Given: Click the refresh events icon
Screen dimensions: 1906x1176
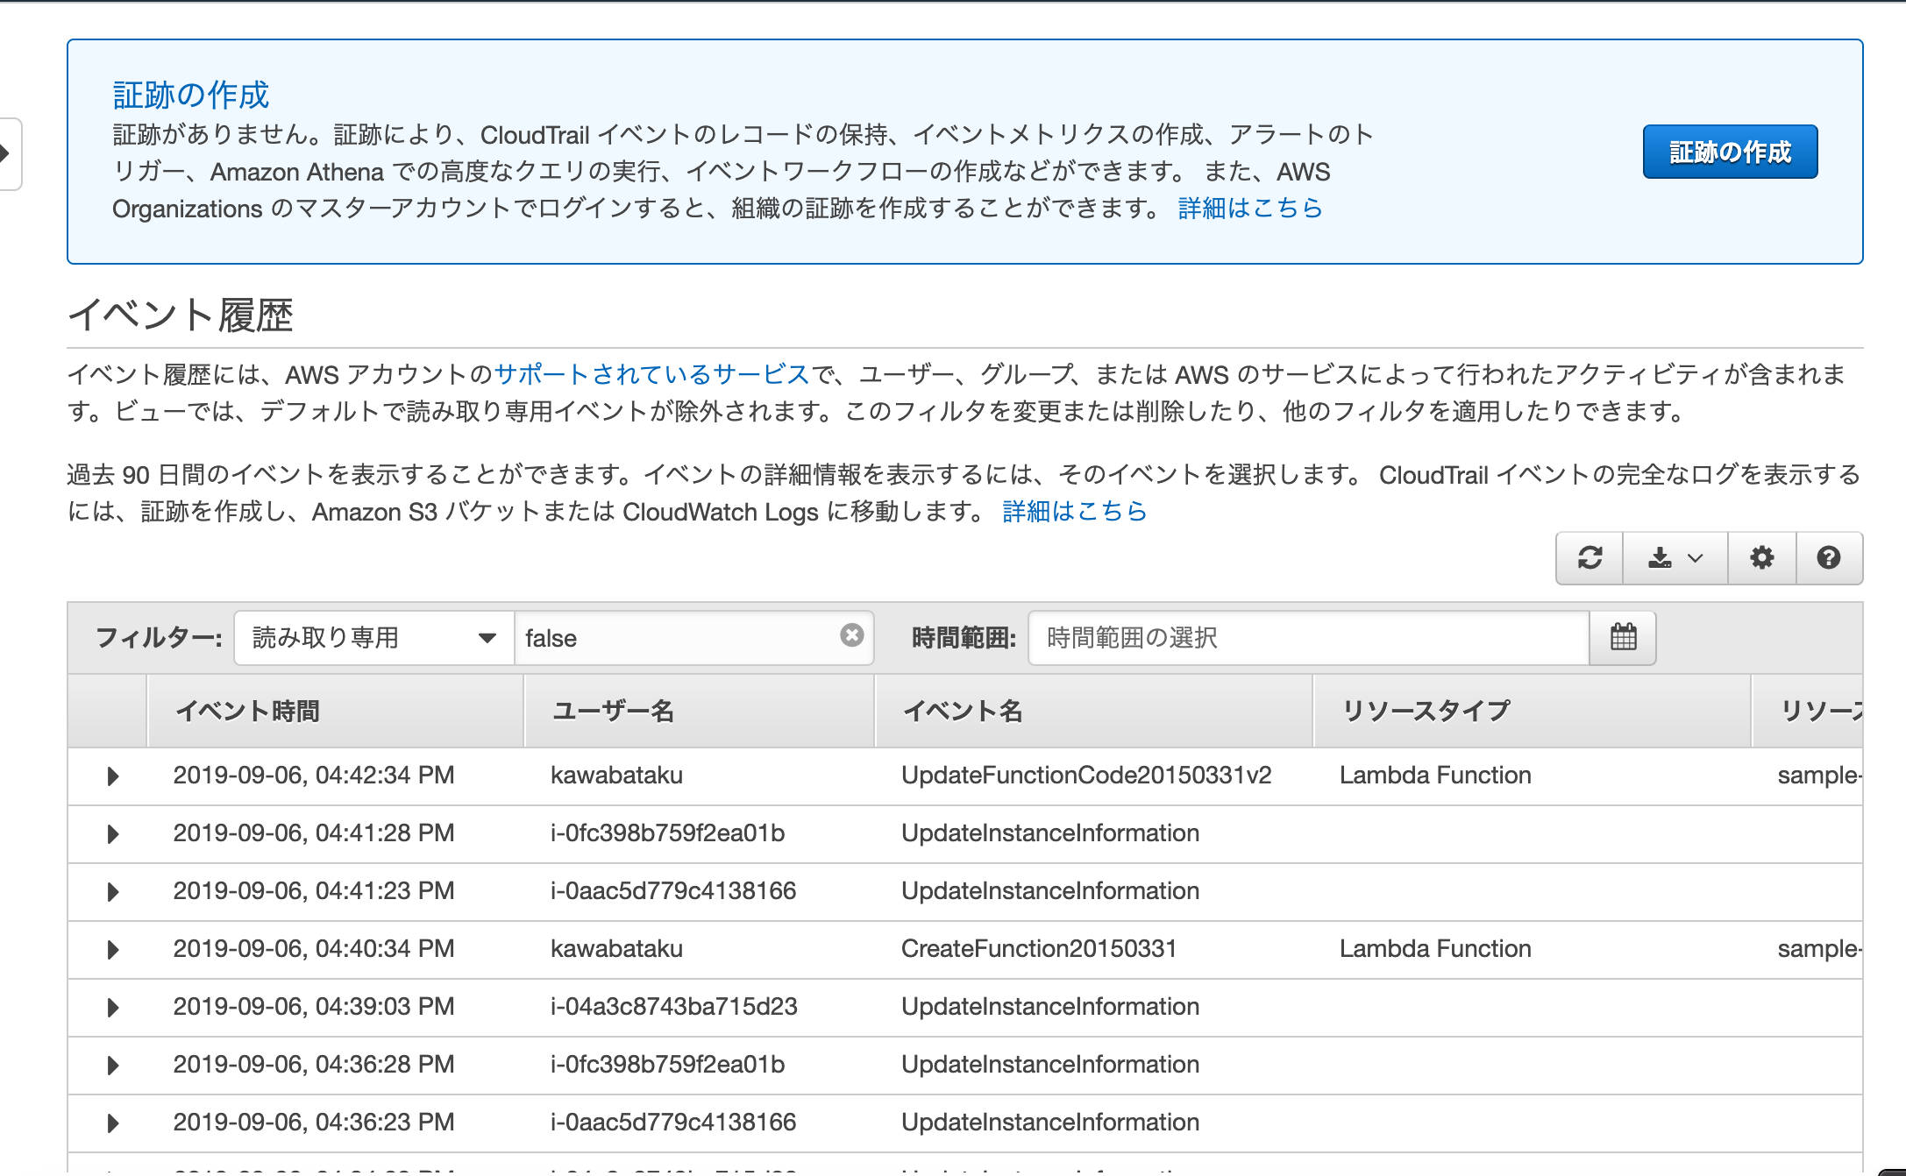Looking at the screenshot, I should 1590,558.
